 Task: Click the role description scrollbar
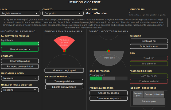coord(168,23)
